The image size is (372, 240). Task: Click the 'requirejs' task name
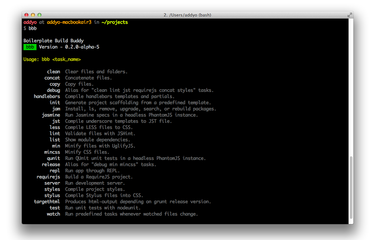click(x=48, y=177)
